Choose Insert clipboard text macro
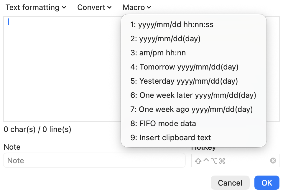This screenshot has width=283, height=195. pyautogui.click(x=194, y=138)
